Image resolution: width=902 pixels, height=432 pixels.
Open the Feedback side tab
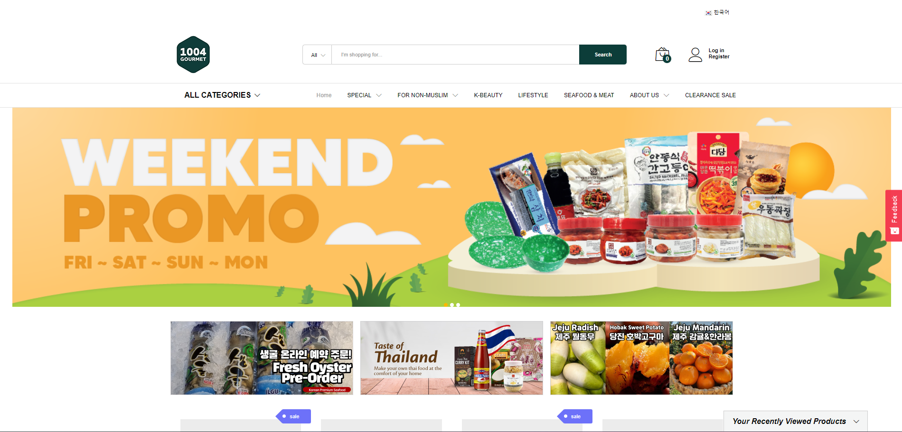(893, 216)
